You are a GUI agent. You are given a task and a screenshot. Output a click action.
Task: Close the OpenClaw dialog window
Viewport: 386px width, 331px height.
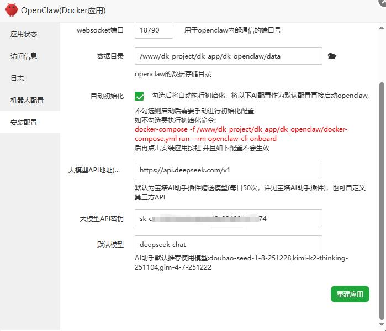pyautogui.click(x=383, y=2)
